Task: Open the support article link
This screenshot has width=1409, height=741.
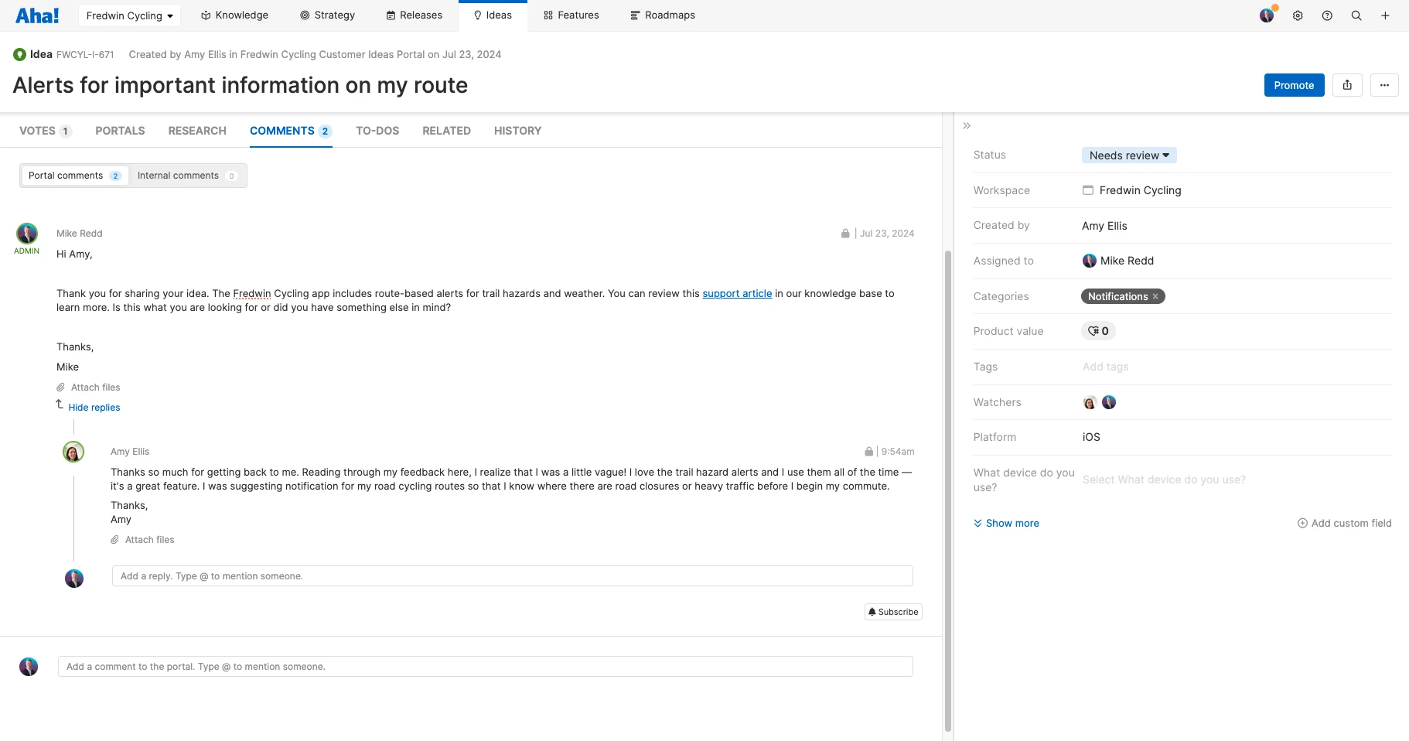Action: coord(737,294)
